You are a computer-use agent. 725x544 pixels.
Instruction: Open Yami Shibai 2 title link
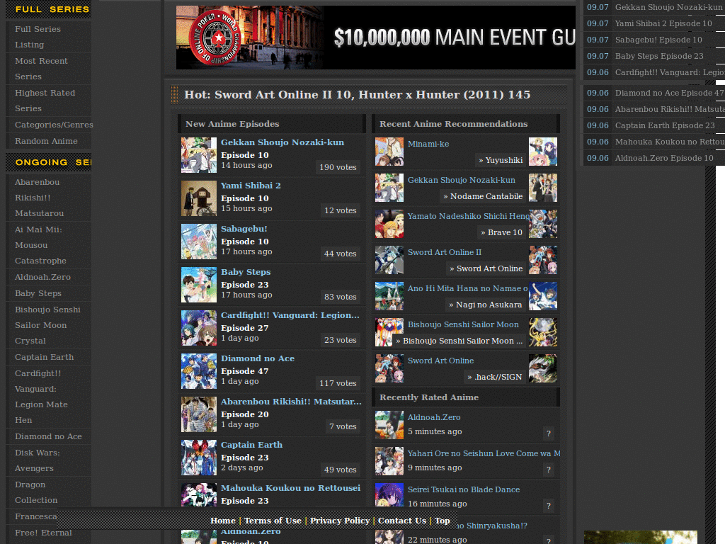[251, 186]
